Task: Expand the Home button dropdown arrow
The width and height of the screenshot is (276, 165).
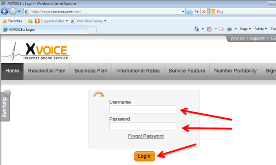Action: tap(202, 29)
